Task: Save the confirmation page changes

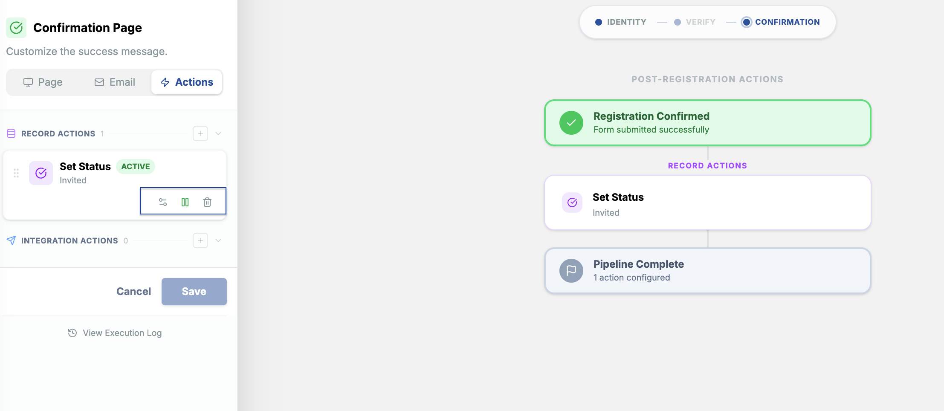Action: [194, 292]
